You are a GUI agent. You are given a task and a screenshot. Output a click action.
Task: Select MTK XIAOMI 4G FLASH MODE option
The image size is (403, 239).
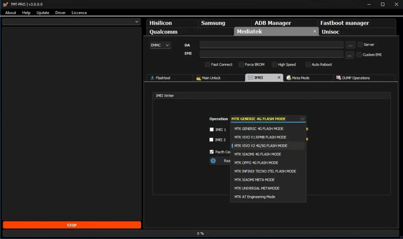pyautogui.click(x=258, y=154)
